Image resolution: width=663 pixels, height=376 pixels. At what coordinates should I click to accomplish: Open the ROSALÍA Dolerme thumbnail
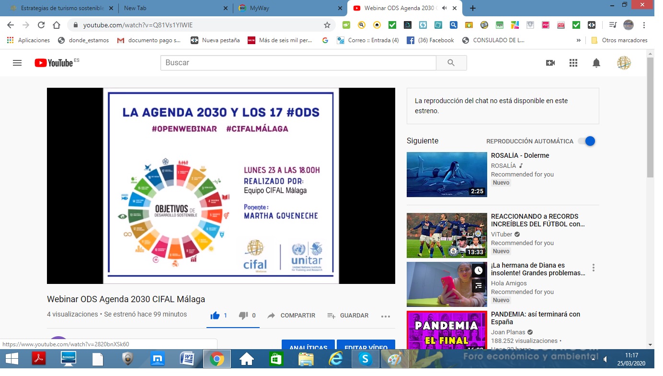[x=447, y=175]
